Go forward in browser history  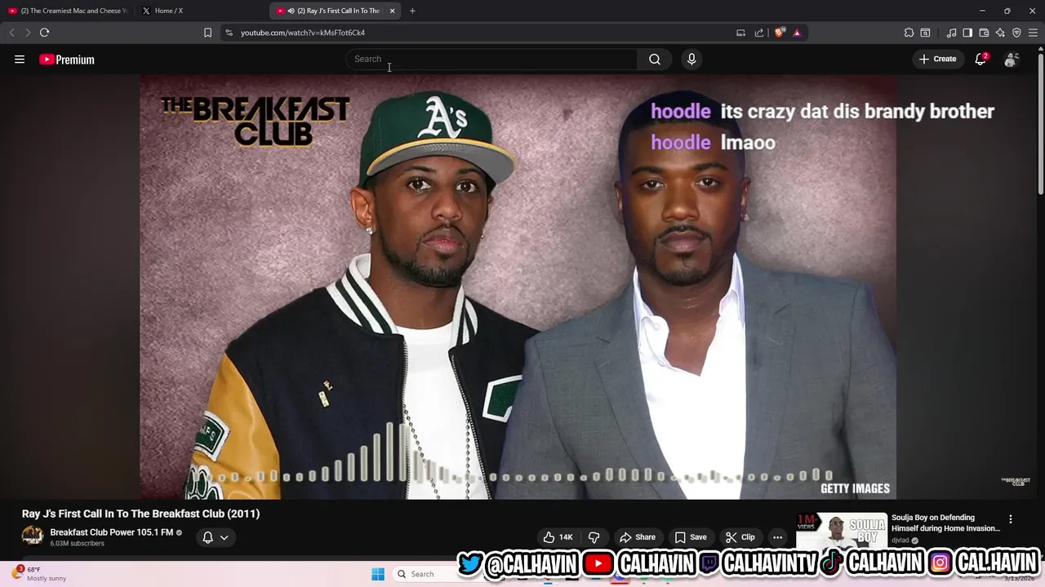[28, 33]
